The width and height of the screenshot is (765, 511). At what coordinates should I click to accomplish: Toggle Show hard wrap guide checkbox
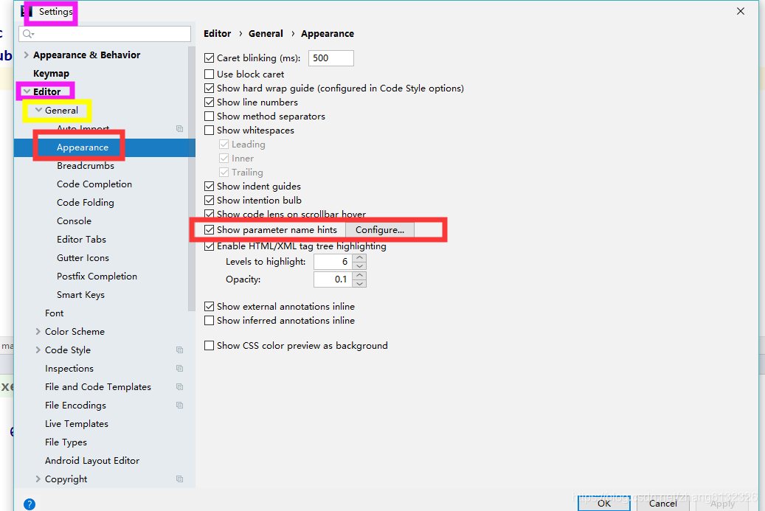[x=210, y=88]
